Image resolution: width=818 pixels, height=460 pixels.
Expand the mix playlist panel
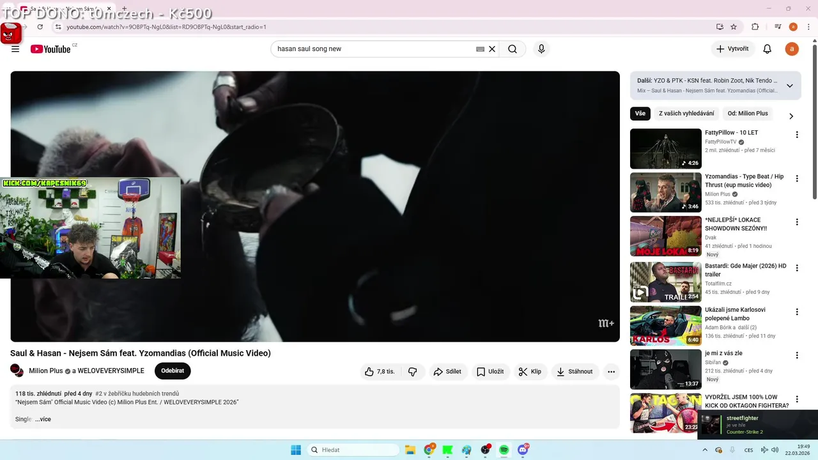[789, 86]
